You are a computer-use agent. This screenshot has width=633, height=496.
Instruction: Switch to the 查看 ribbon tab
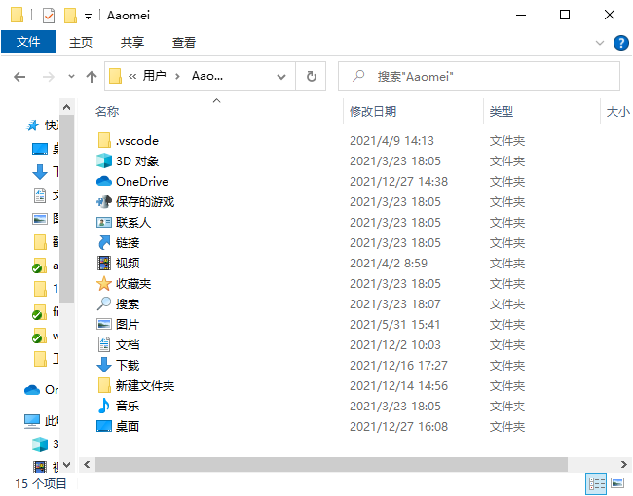[x=183, y=42]
